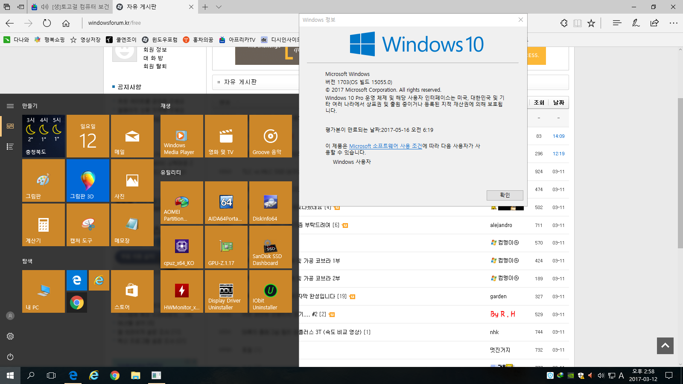Launch the 계산기 calculator tile

coord(44,225)
